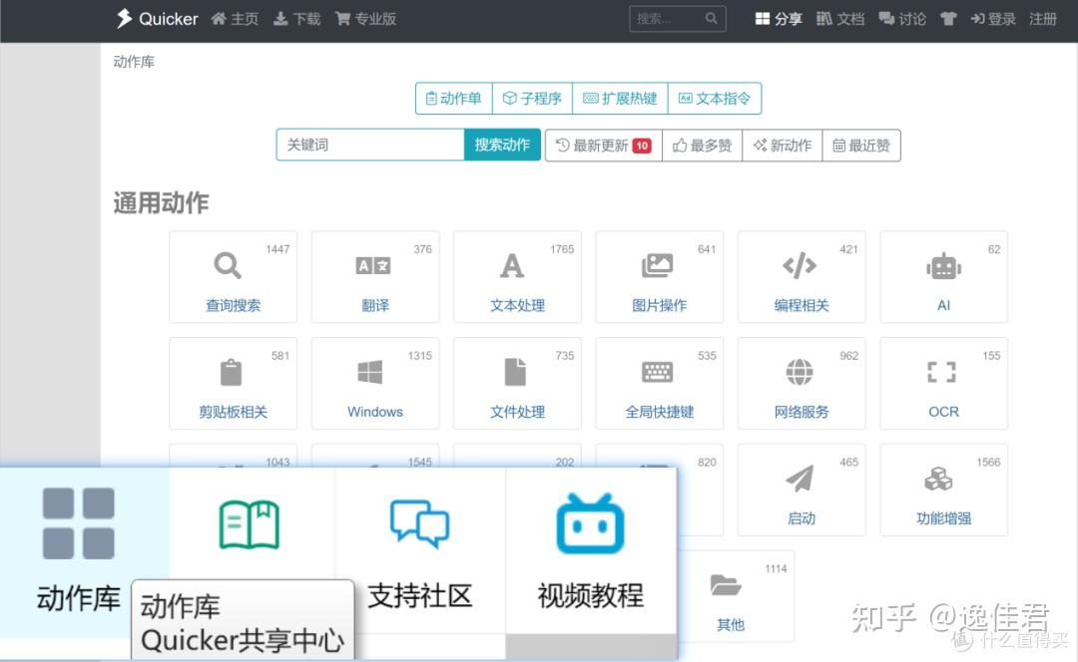Click the 翻译 category label
1078x662 pixels.
375,306
